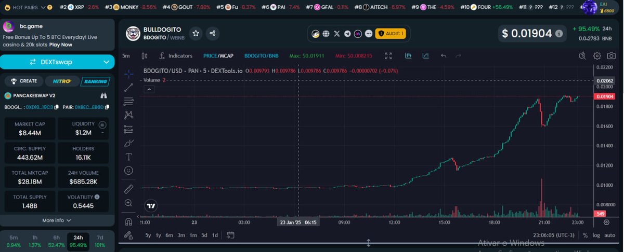624x252 pixels.
Task: Set chart range to 5y
Action: (x=149, y=235)
